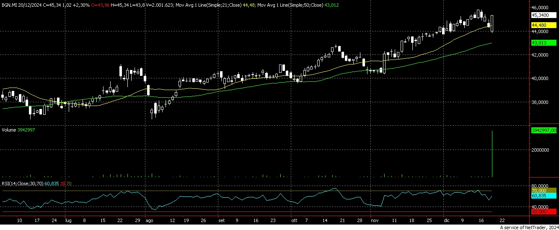Click the '7' date label on time axis

tap(307, 220)
